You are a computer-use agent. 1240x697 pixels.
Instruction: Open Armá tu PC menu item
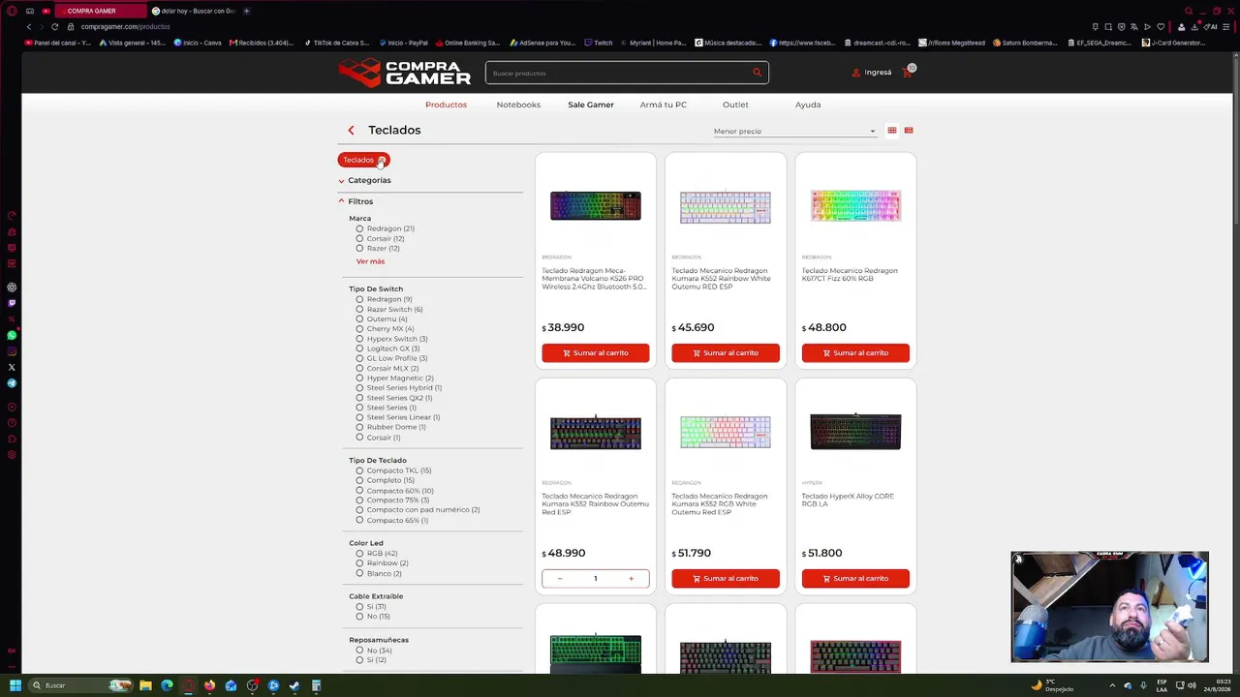tap(664, 105)
